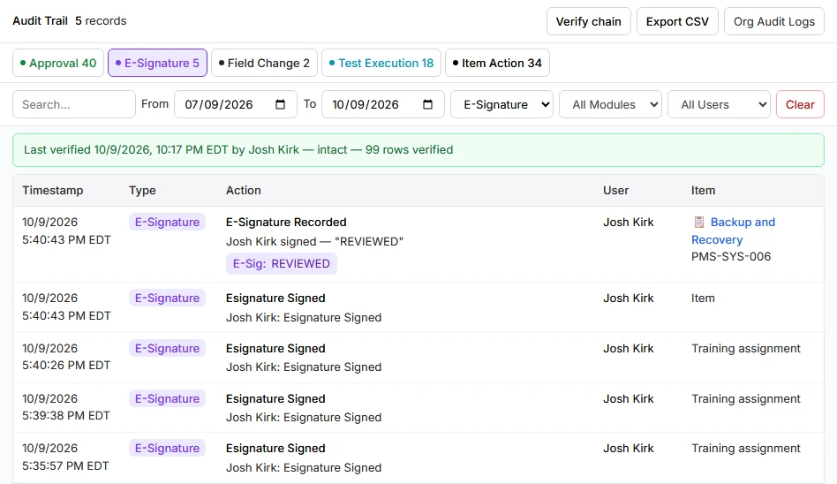Select the Field Change 2 filter chip
Screen dimensions: 837x484
[x=264, y=63]
